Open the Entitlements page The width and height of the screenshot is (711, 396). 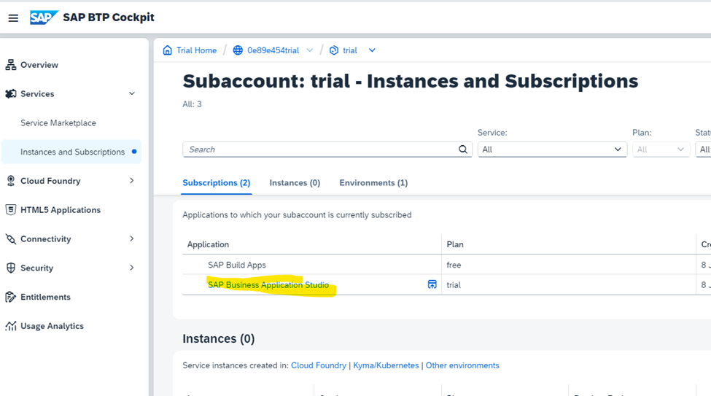point(45,297)
